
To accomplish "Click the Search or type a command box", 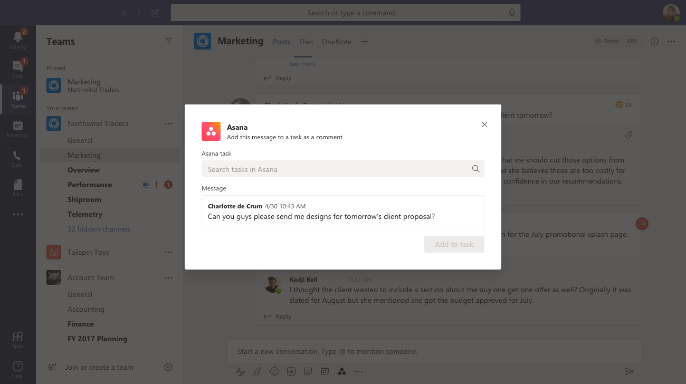I will click(346, 13).
